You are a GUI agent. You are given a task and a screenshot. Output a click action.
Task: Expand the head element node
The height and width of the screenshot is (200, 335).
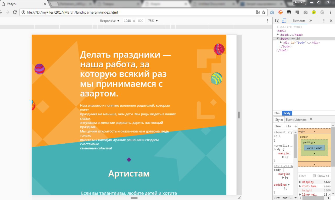click(278, 35)
